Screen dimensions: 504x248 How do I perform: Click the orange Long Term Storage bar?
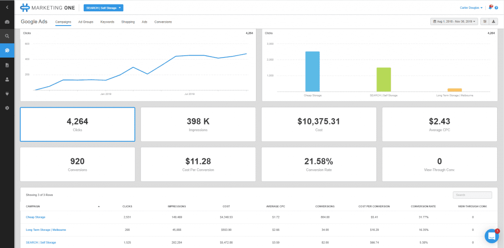(x=455, y=90)
